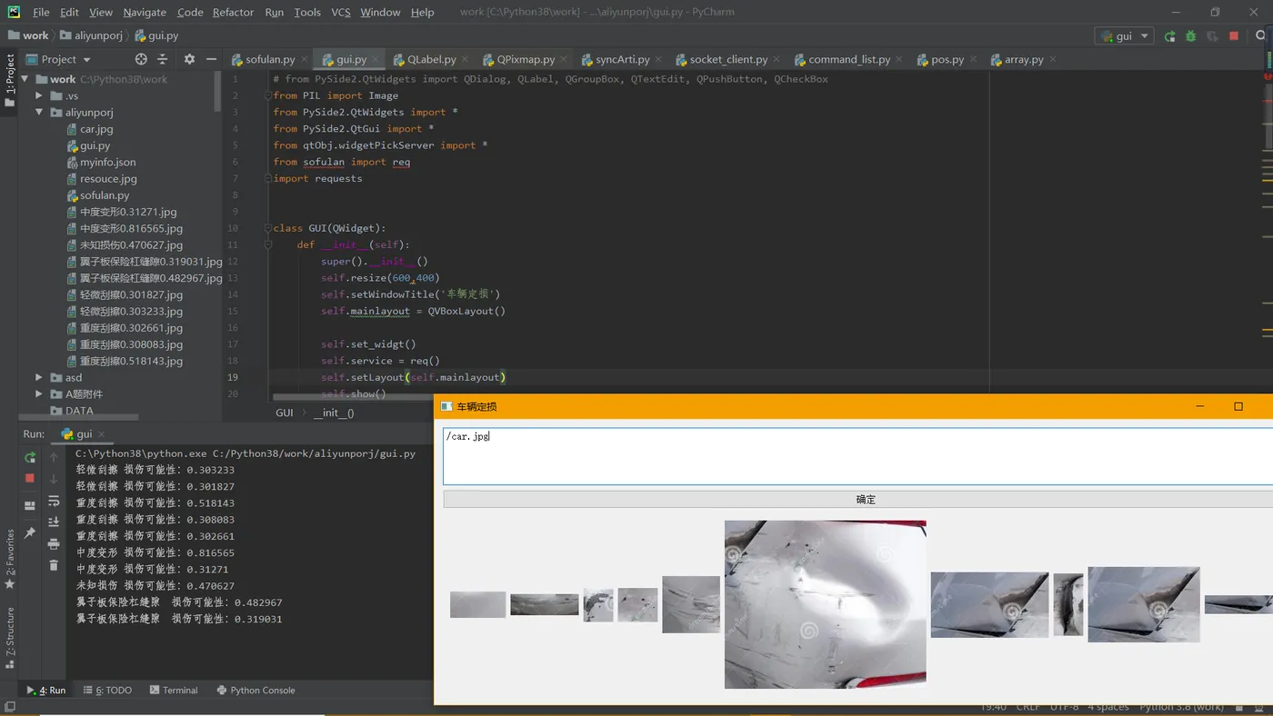This screenshot has width=1273, height=716.
Task: Open the Navigate menu
Action: [145, 12]
